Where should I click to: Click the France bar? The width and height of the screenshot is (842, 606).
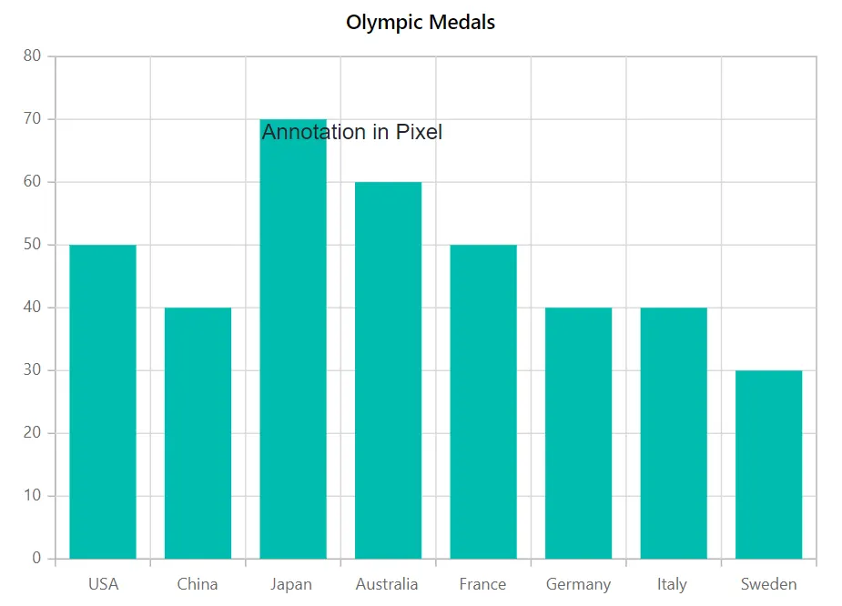tap(483, 401)
